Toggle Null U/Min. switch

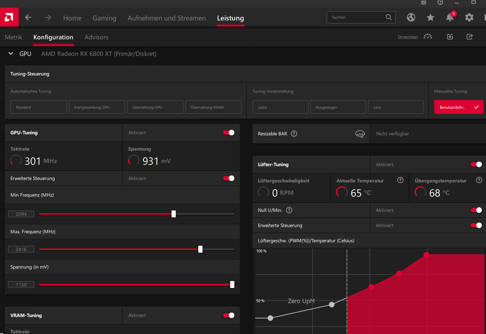476,210
